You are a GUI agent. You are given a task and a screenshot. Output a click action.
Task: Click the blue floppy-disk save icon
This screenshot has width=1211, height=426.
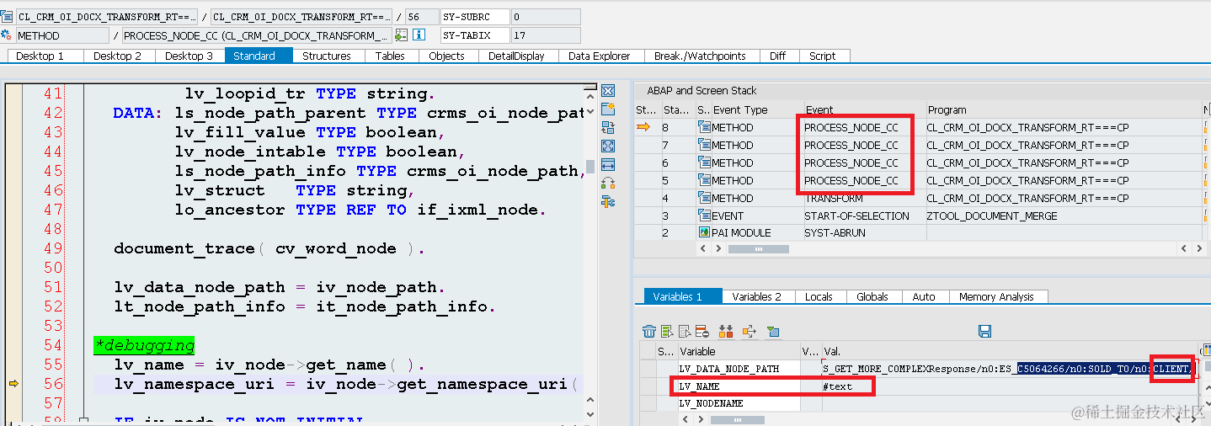[x=984, y=332]
